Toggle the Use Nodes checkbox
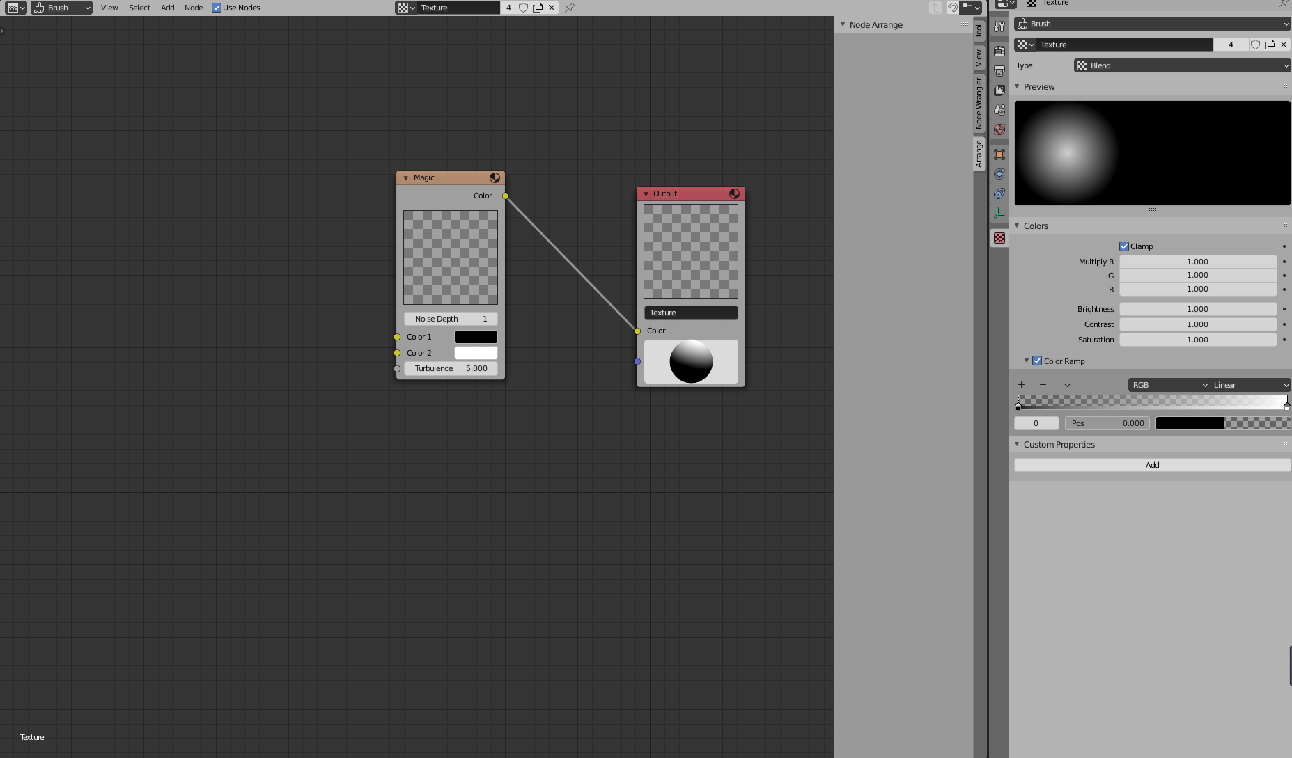1292x758 pixels. tap(217, 8)
